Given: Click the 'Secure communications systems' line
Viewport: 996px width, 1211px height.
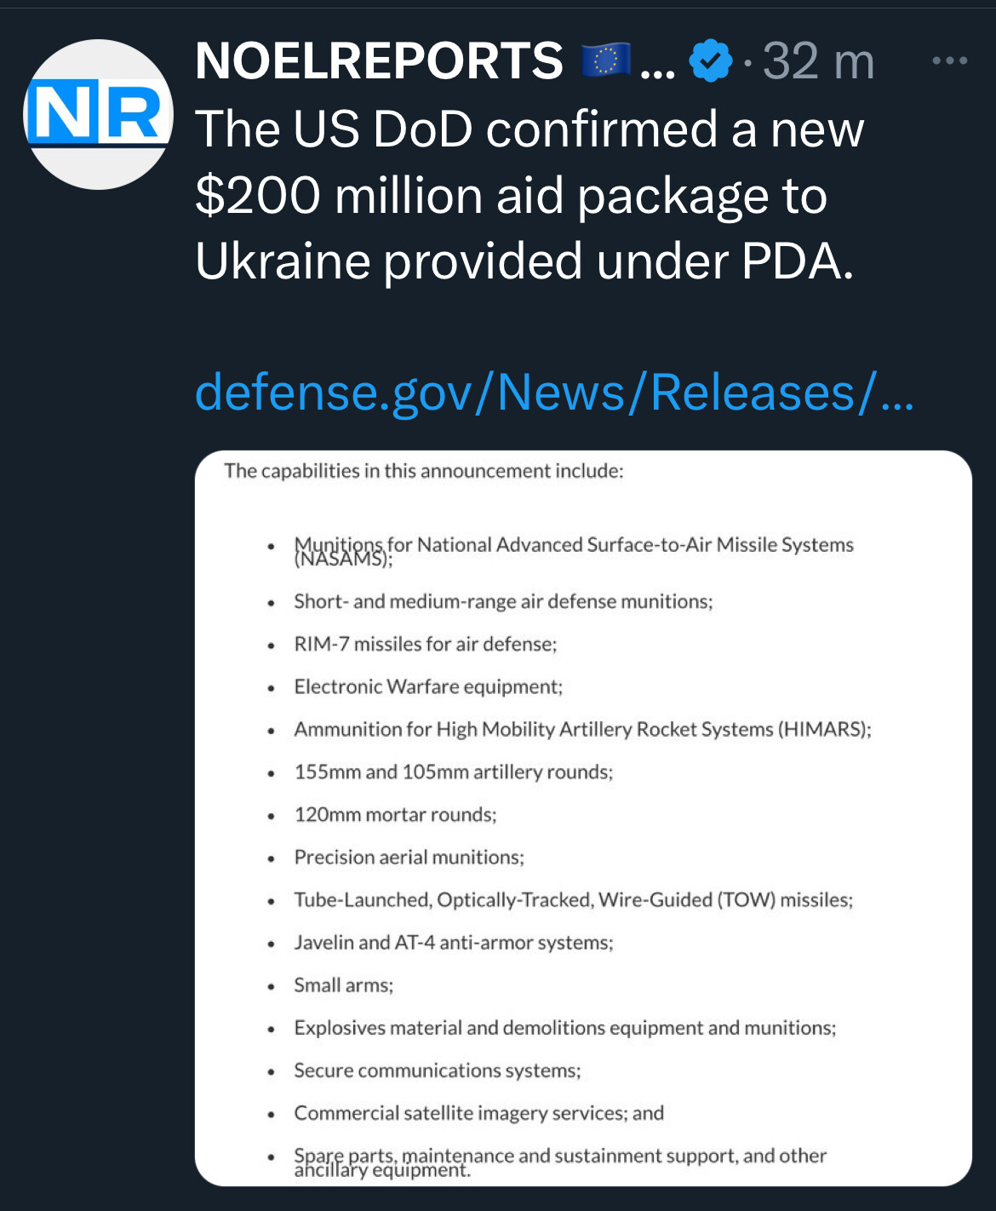Looking at the screenshot, I should pos(437,1070).
